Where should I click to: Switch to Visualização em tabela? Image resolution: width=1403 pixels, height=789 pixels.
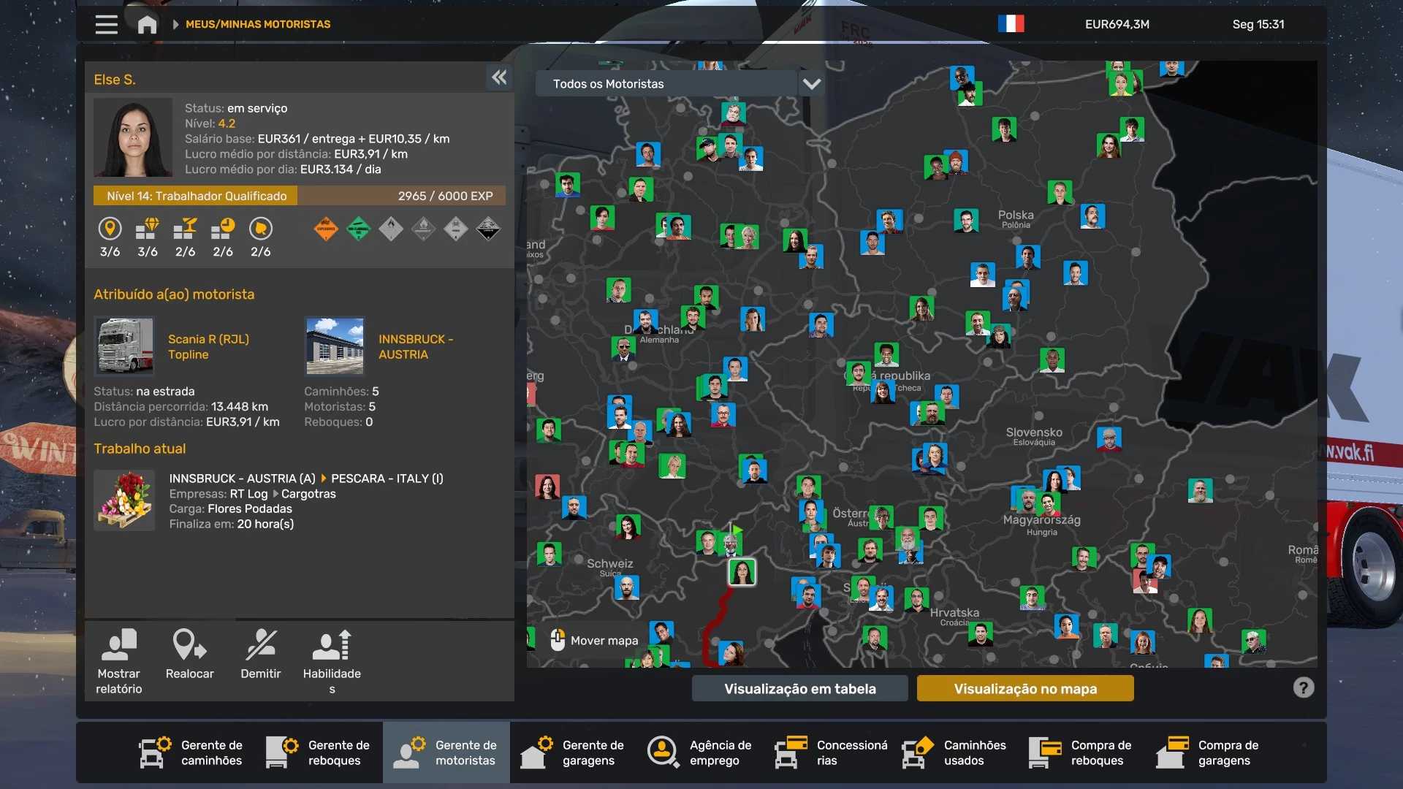tap(799, 688)
